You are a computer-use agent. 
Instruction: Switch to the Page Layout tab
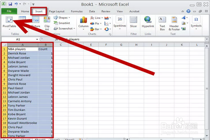click(57, 12)
